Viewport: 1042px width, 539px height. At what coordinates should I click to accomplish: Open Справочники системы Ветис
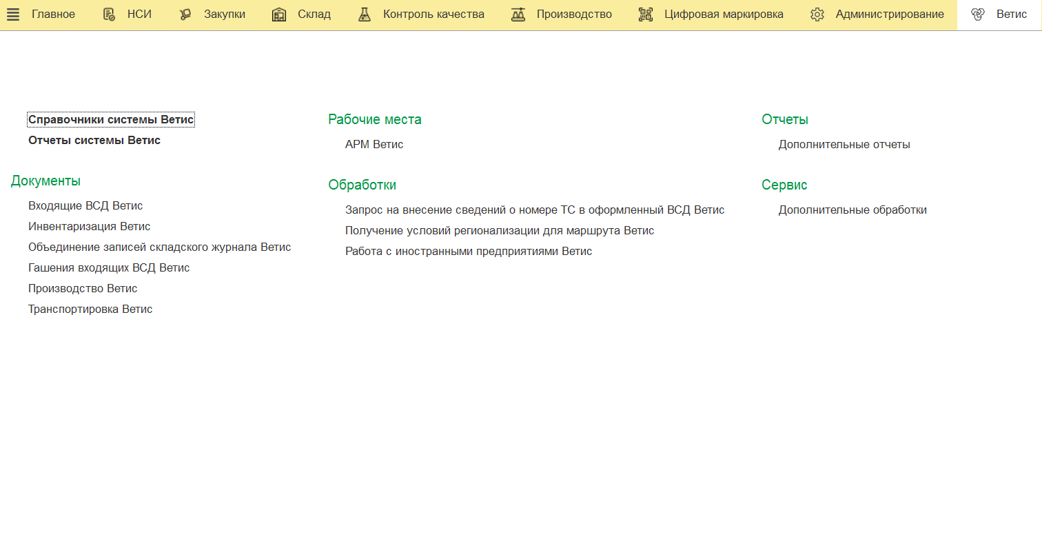coord(111,120)
